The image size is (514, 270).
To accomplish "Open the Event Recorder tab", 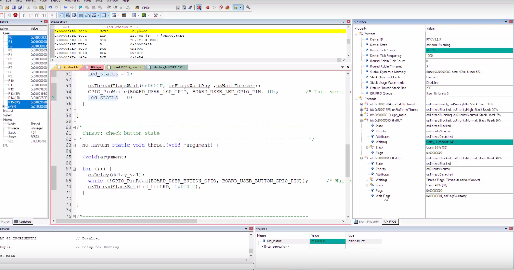I will point(367,222).
